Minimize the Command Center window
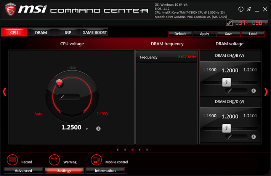271x176 pixels. [257, 11]
